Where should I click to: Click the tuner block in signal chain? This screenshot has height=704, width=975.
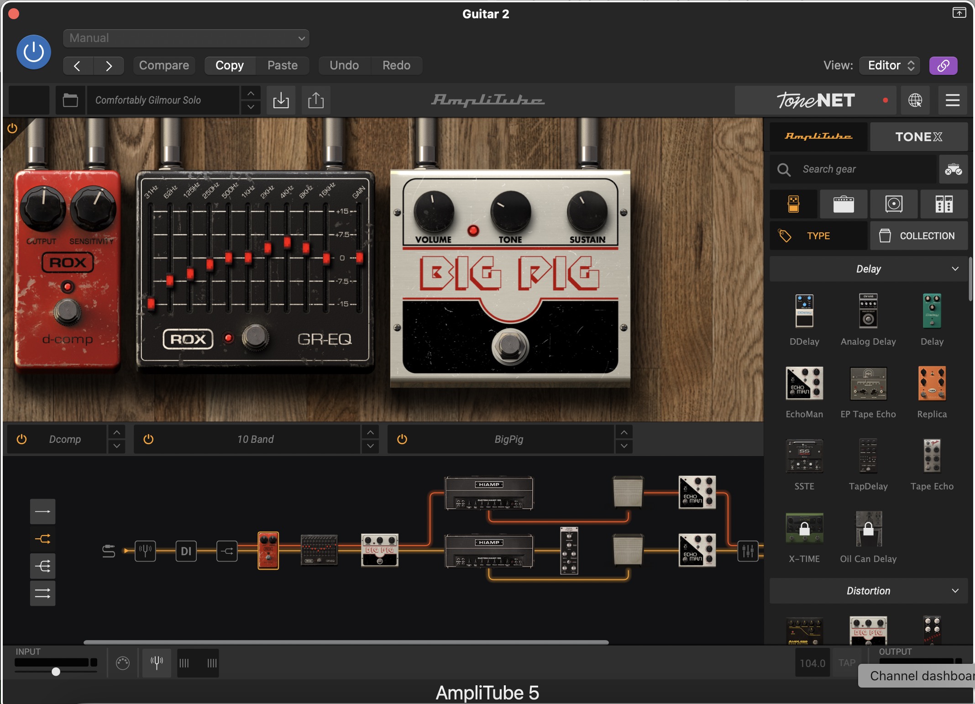(x=145, y=551)
